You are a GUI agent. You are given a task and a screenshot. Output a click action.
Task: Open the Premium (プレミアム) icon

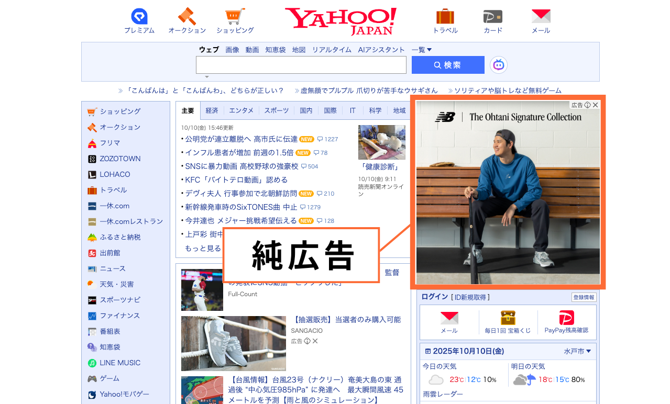click(139, 16)
